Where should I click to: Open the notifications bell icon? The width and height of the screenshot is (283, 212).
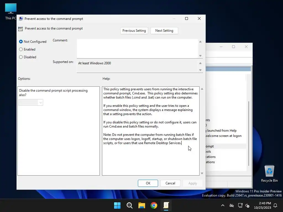click(x=276, y=205)
